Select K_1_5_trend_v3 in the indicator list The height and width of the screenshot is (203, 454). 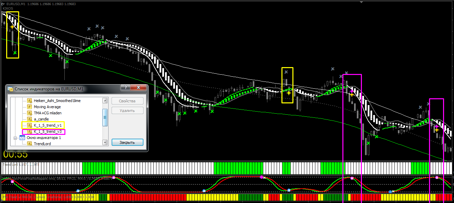[x=48, y=131]
